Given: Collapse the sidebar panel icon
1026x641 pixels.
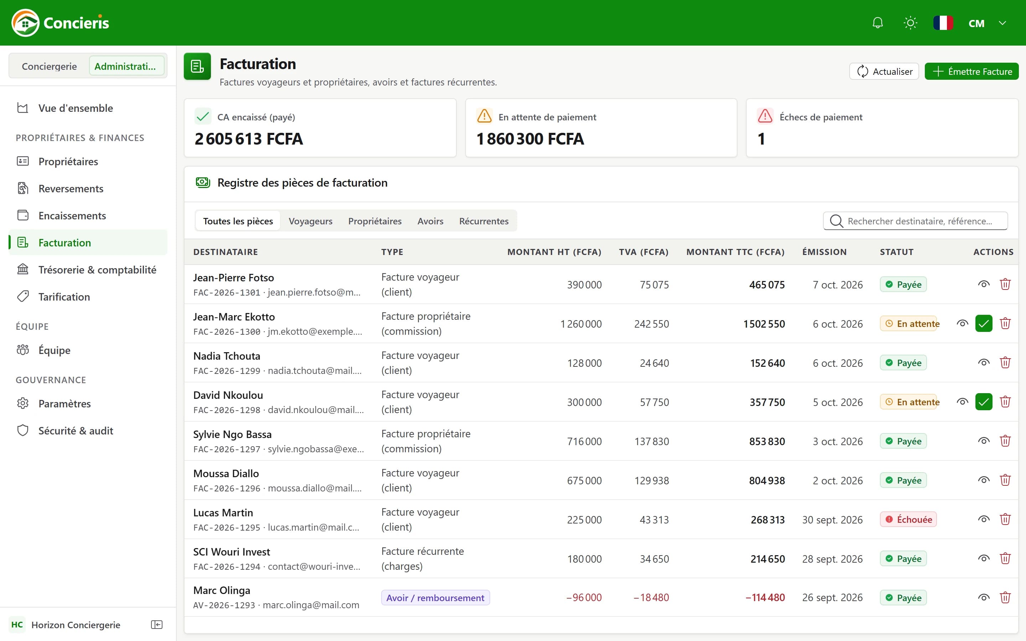Looking at the screenshot, I should coord(157,625).
